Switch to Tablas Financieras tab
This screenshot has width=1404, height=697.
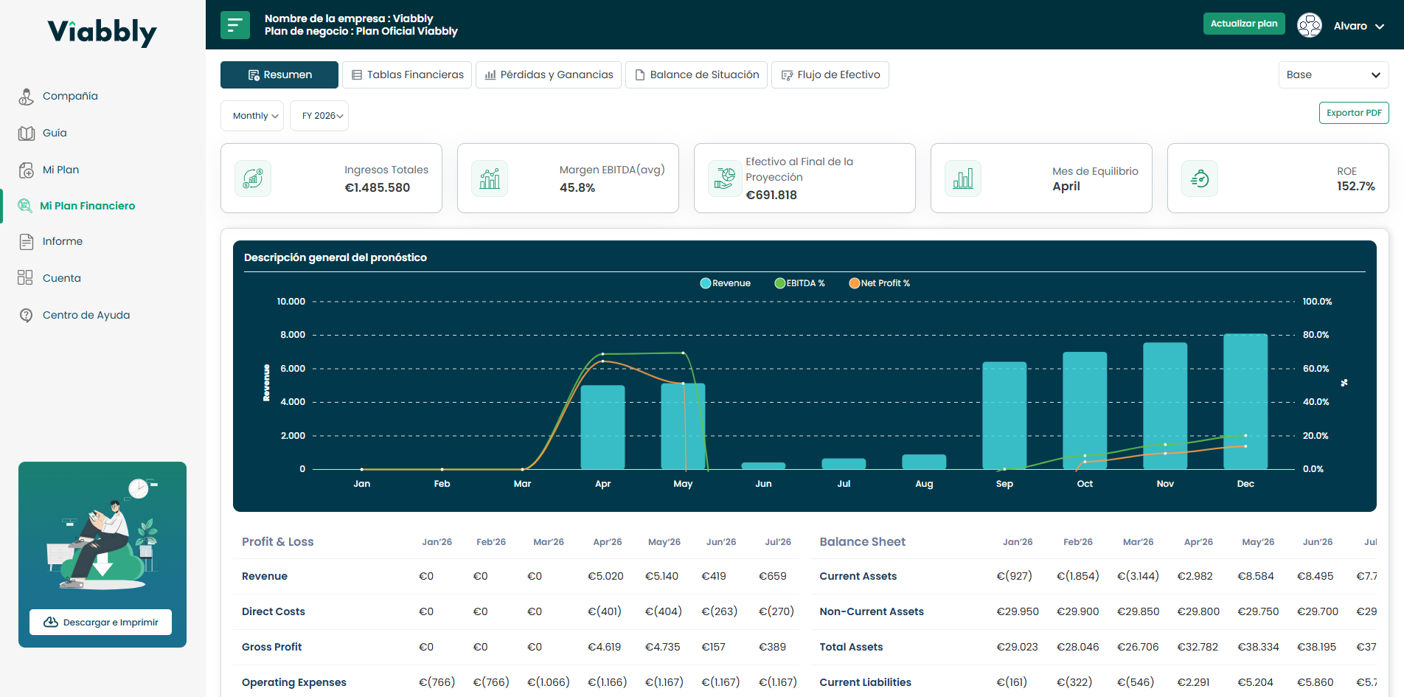408,74
